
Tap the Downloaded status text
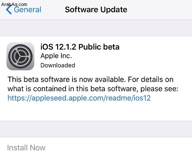58,65
